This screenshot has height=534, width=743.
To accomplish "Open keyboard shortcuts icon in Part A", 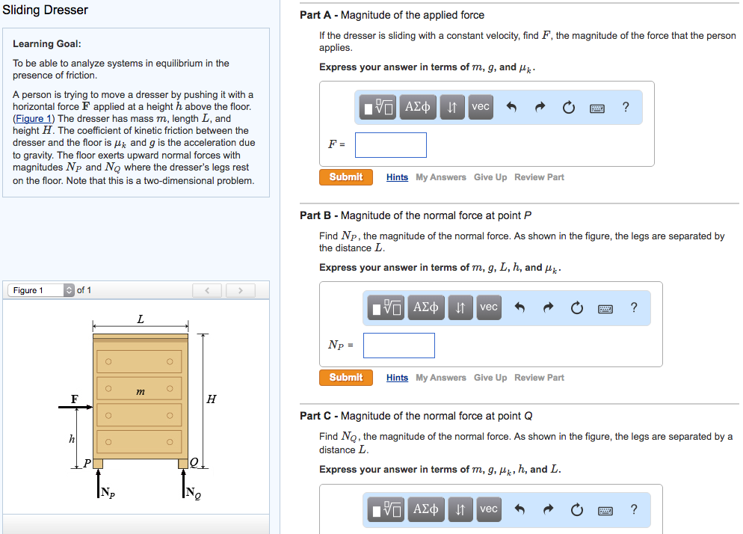I will (x=597, y=108).
